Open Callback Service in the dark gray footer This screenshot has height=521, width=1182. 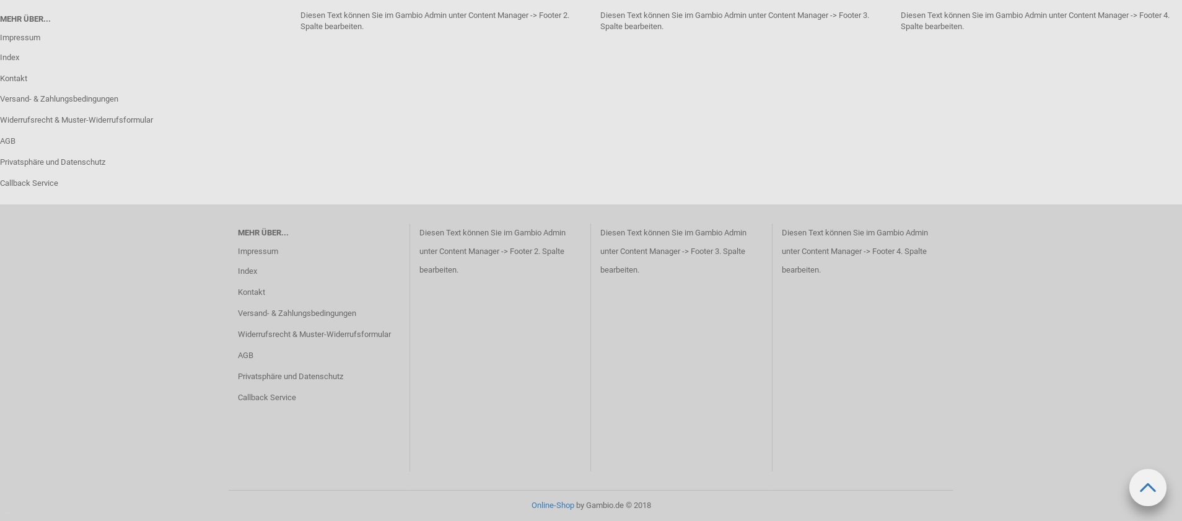click(x=266, y=397)
